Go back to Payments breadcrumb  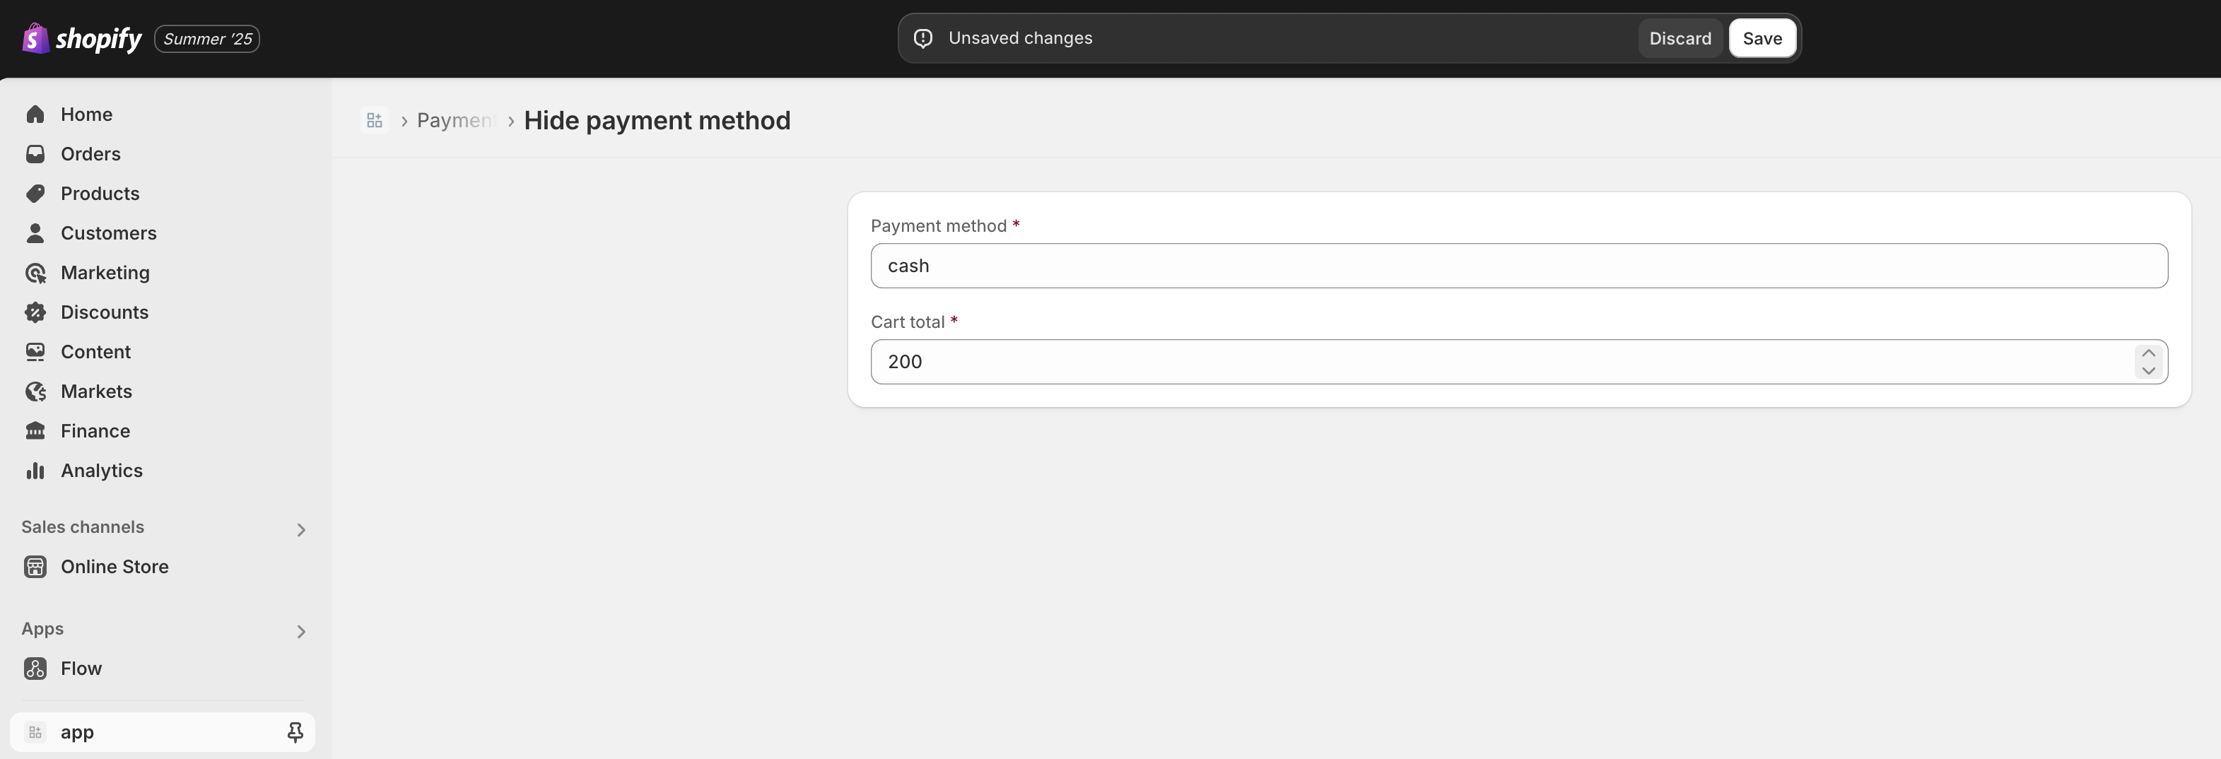pos(456,121)
